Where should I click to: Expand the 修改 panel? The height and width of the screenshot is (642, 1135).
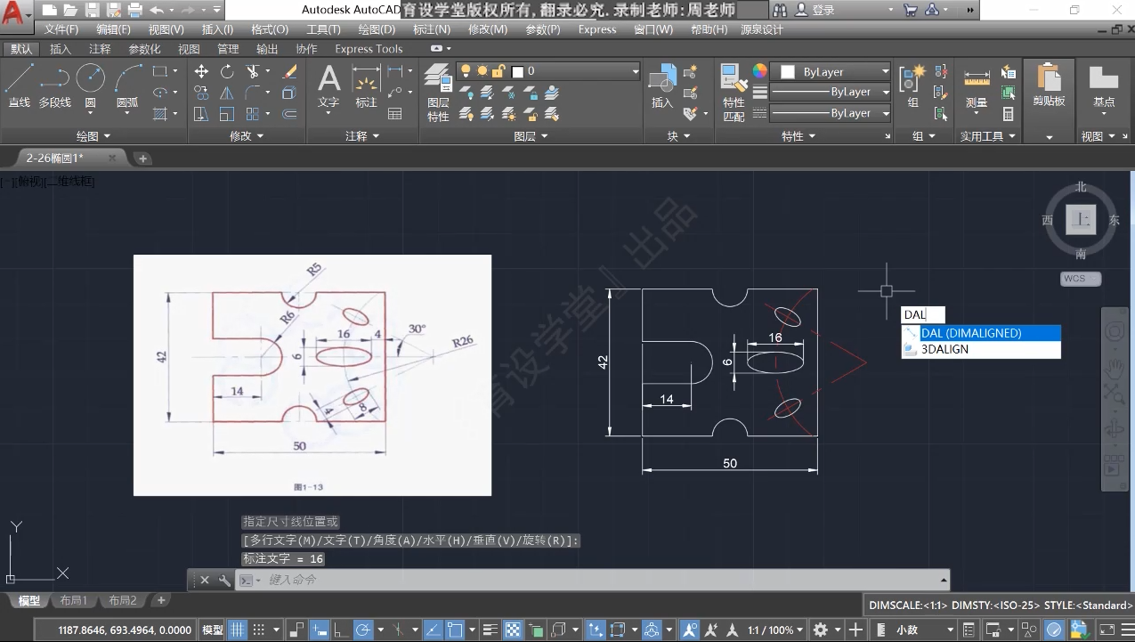click(247, 136)
